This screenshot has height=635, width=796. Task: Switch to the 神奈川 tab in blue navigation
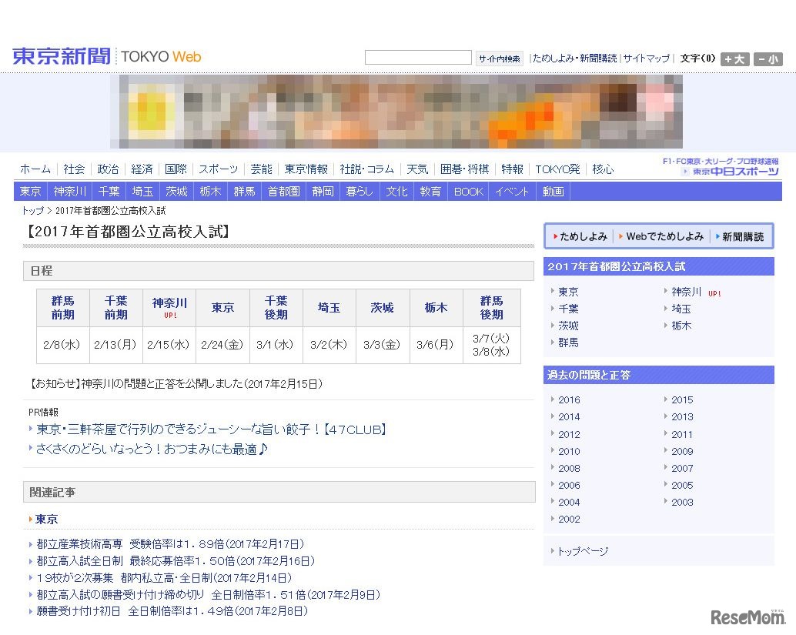tap(69, 191)
